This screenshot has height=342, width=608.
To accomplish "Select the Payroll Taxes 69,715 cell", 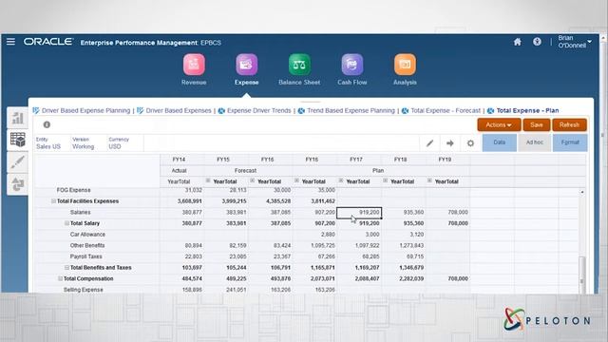I will tap(404, 256).
